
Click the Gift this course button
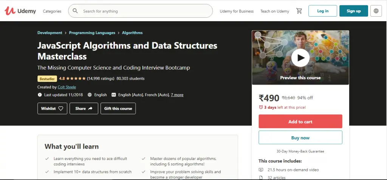pyautogui.click(x=118, y=109)
